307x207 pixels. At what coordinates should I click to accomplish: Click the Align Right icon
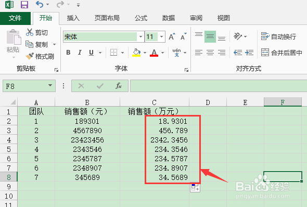tap(222, 53)
